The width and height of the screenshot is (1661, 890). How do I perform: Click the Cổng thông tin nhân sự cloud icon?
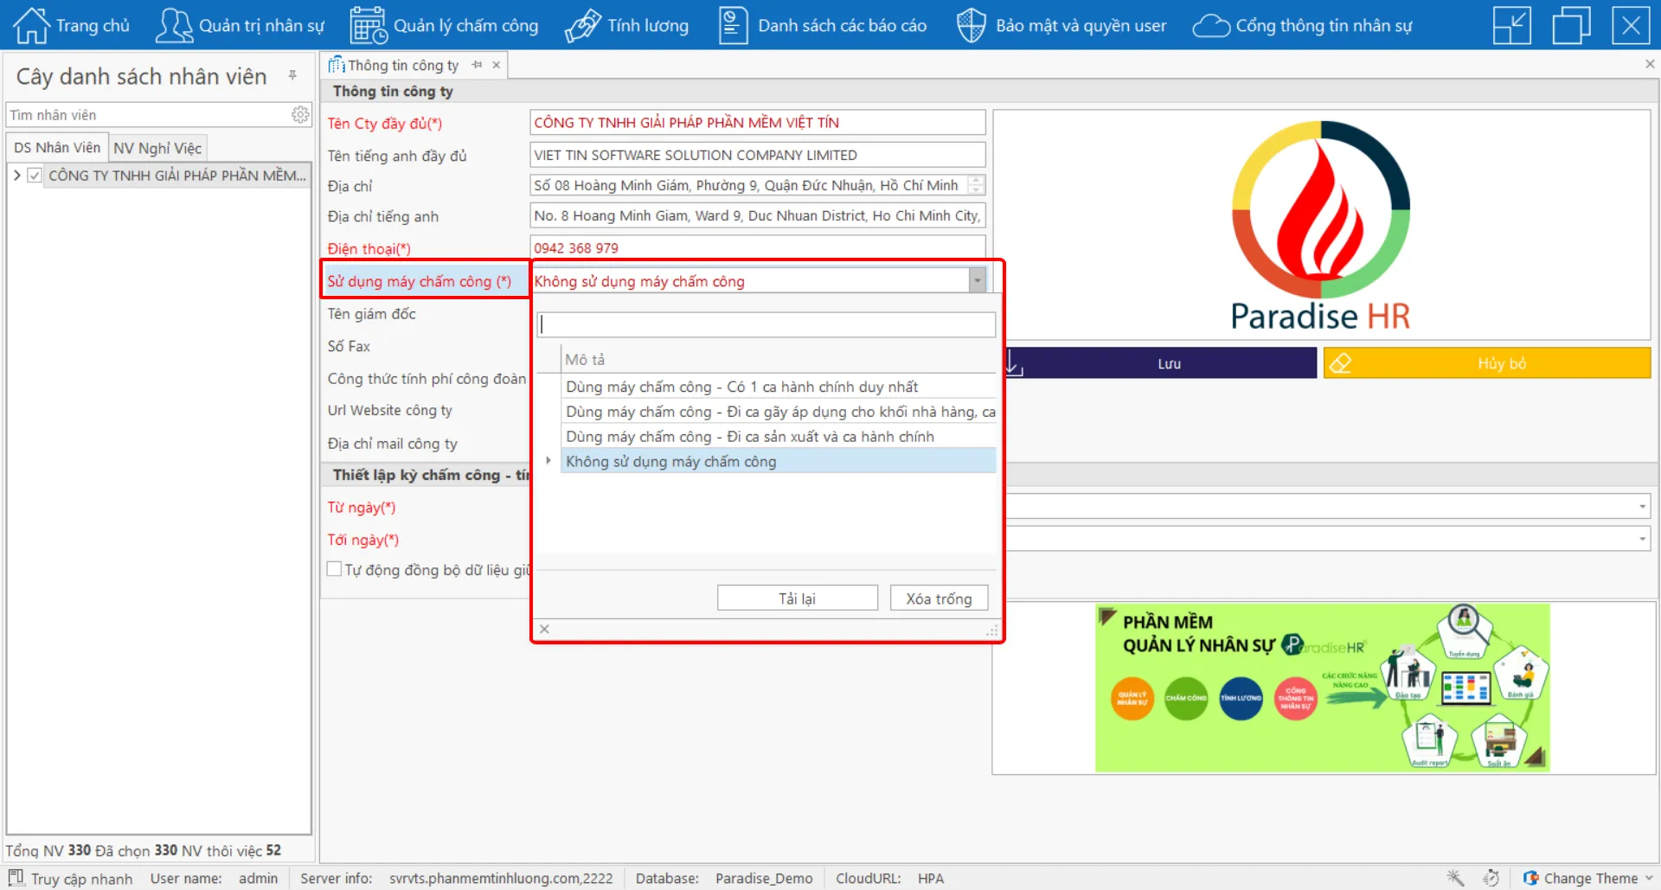click(1211, 26)
